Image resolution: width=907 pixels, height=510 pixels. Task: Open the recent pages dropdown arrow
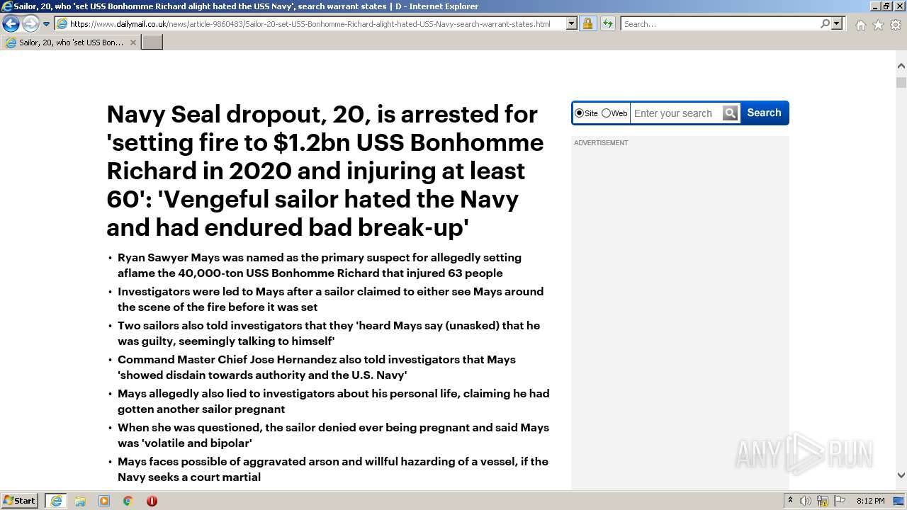[x=46, y=24]
